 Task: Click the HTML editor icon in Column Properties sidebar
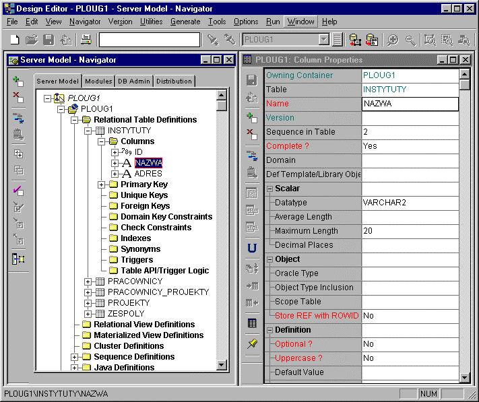252,227
